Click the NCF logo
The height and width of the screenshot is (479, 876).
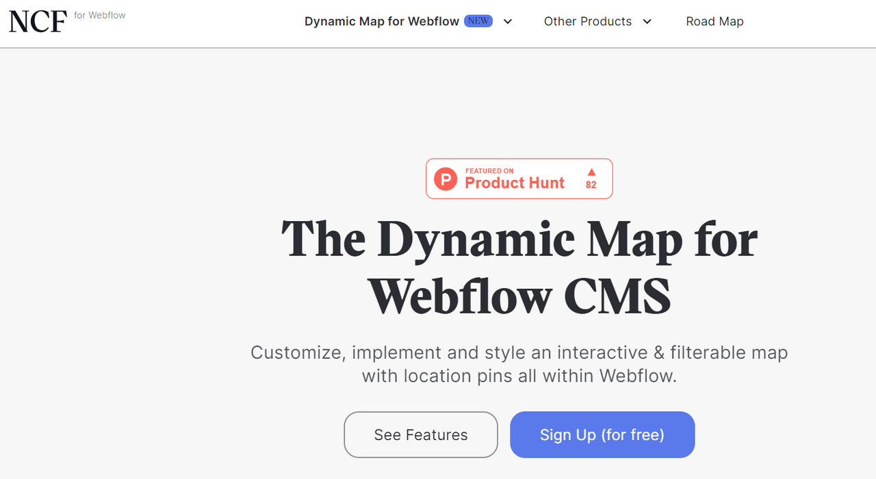coord(38,21)
